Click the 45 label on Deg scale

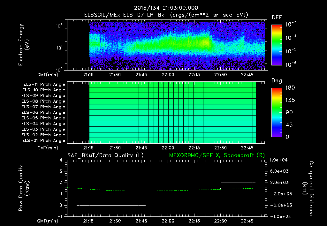[x=289, y=125]
